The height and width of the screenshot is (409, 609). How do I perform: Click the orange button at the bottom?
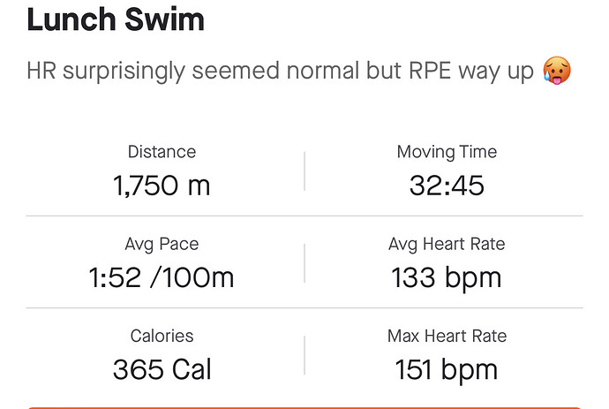(304, 407)
